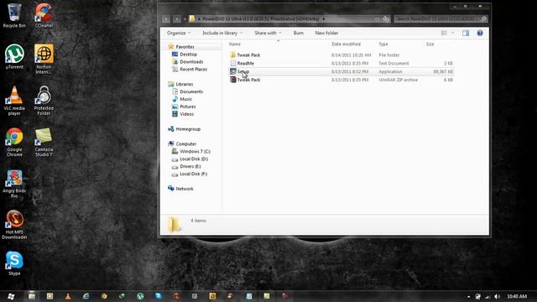537x302 pixels.
Task: Click the Change your view icon
Action: [444, 34]
